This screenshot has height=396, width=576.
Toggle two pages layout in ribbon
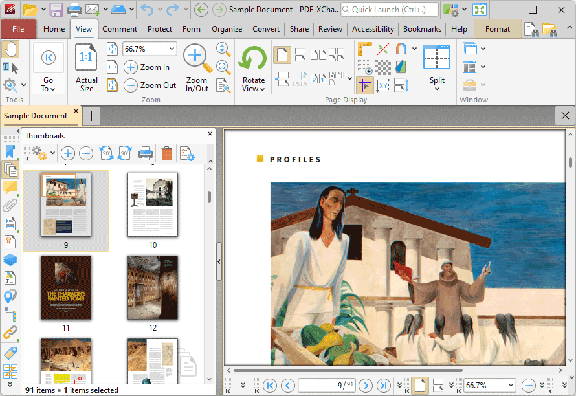point(318,55)
